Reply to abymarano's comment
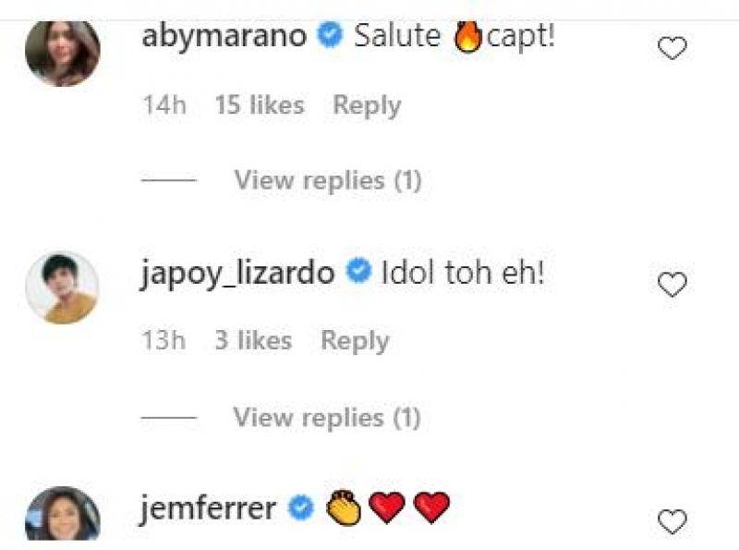 (367, 105)
